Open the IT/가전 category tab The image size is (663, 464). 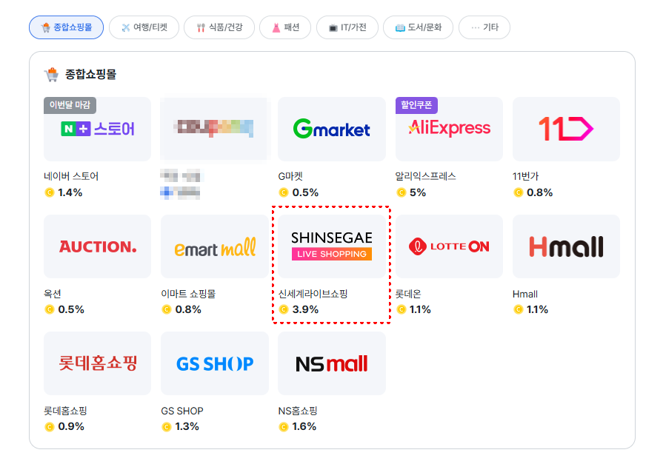pos(347,27)
